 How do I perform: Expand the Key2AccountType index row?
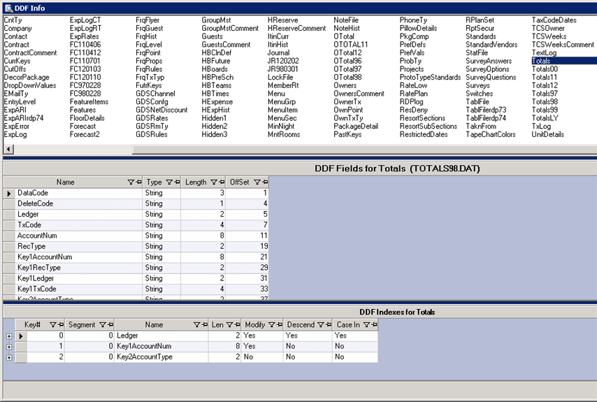tap(8, 357)
